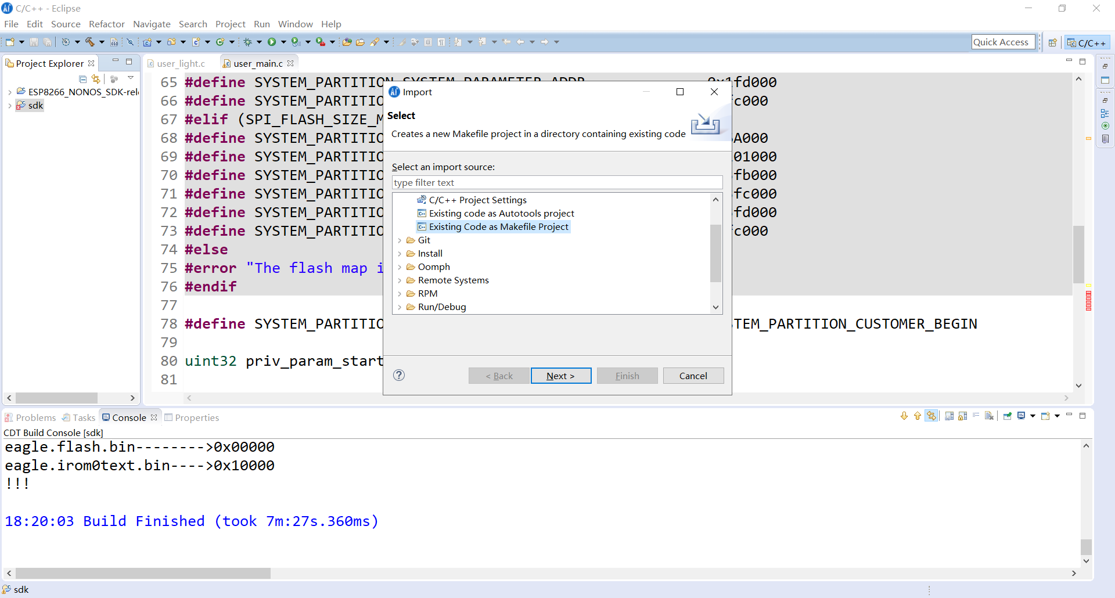Select Existing code as Autotools project
This screenshot has height=598, width=1115.
pos(501,214)
